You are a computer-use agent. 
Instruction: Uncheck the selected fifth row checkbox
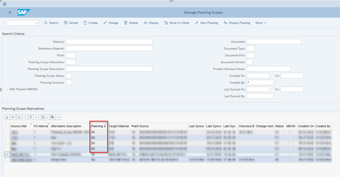coord(7,154)
